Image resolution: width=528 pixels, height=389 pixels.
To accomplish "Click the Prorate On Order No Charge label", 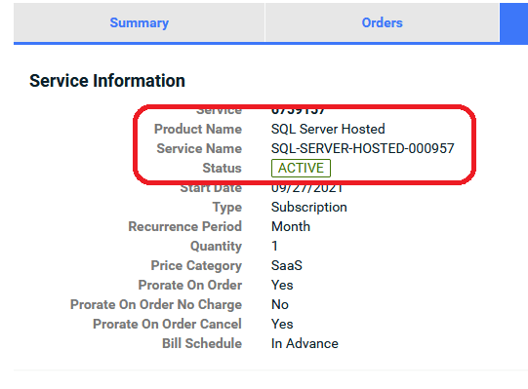I will [156, 304].
